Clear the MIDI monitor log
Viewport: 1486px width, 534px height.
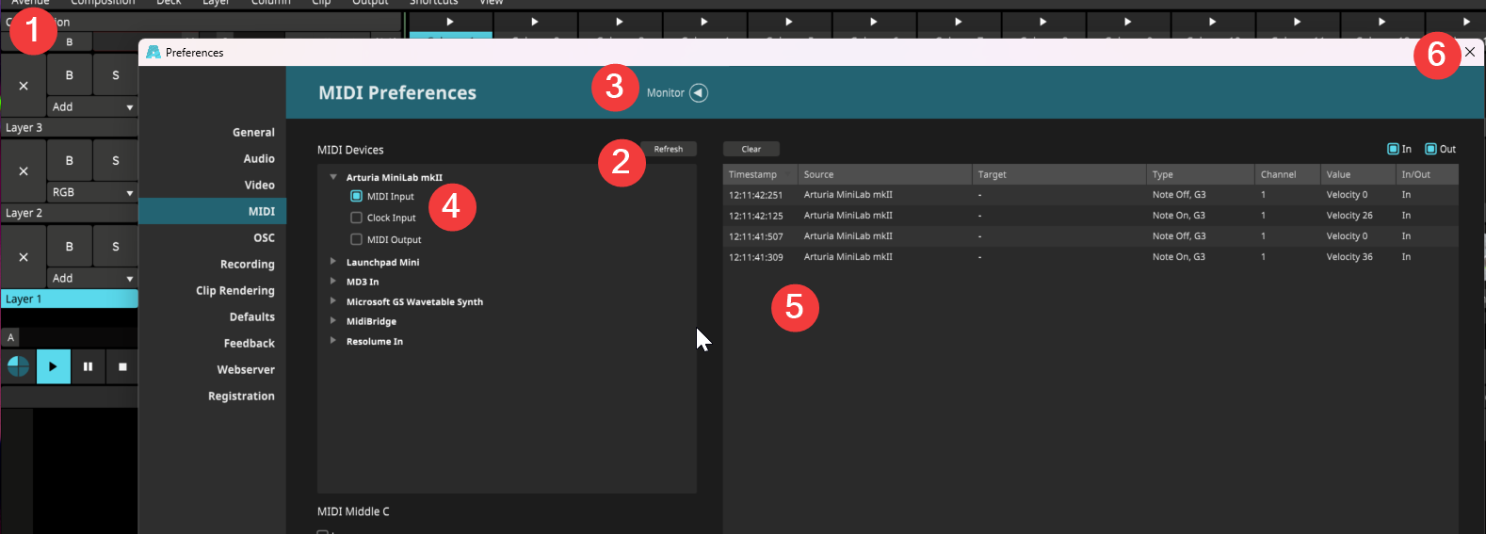pos(751,149)
